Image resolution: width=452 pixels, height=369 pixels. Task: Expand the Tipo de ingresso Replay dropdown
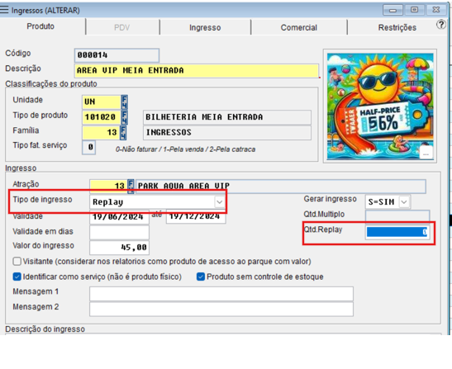(219, 202)
